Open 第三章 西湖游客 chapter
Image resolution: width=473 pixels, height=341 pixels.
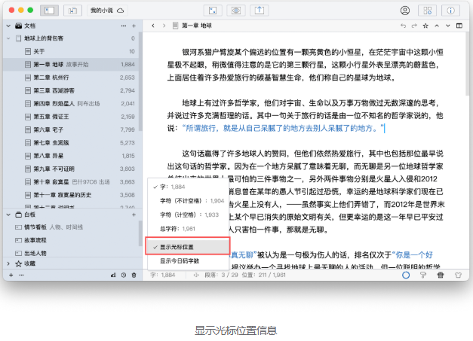pos(71,90)
